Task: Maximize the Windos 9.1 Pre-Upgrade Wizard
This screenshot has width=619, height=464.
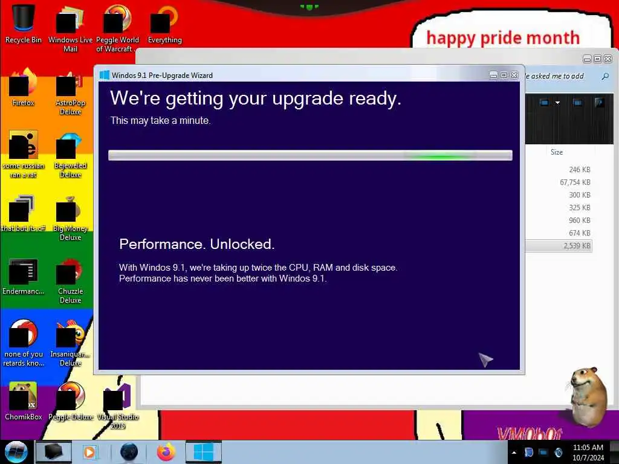Action: [504, 75]
